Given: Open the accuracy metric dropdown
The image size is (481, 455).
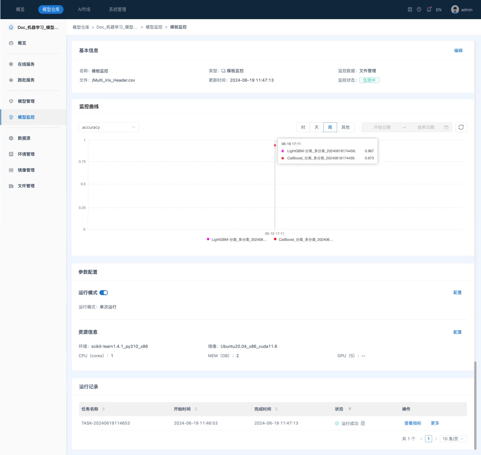Looking at the screenshot, I should (x=109, y=127).
